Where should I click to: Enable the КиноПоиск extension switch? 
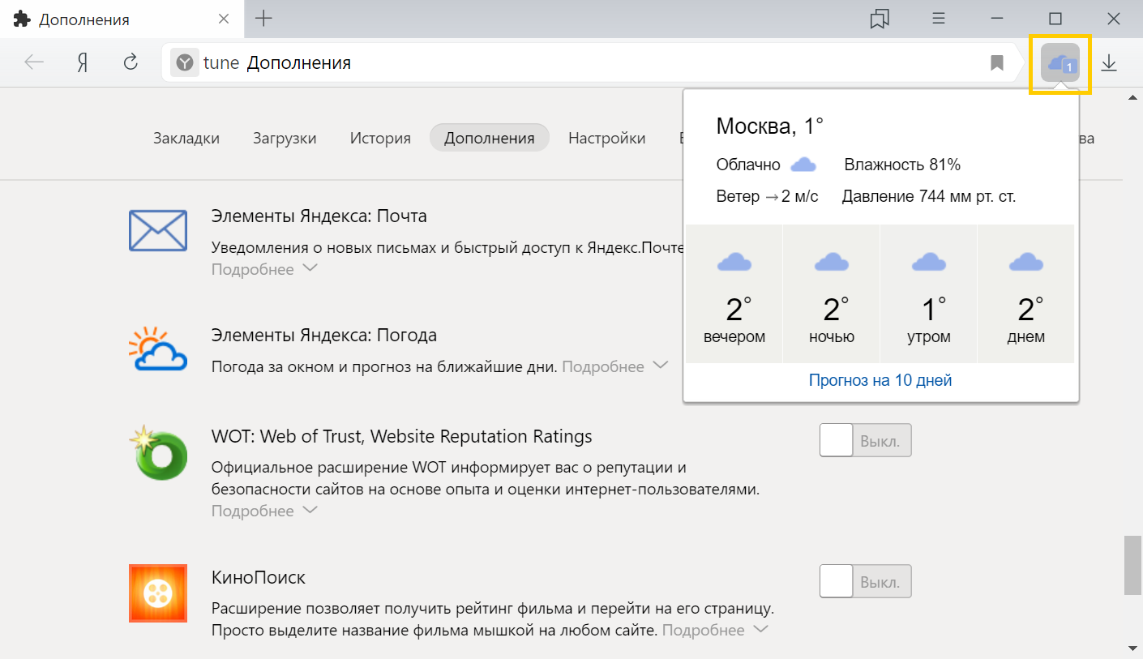[866, 582]
